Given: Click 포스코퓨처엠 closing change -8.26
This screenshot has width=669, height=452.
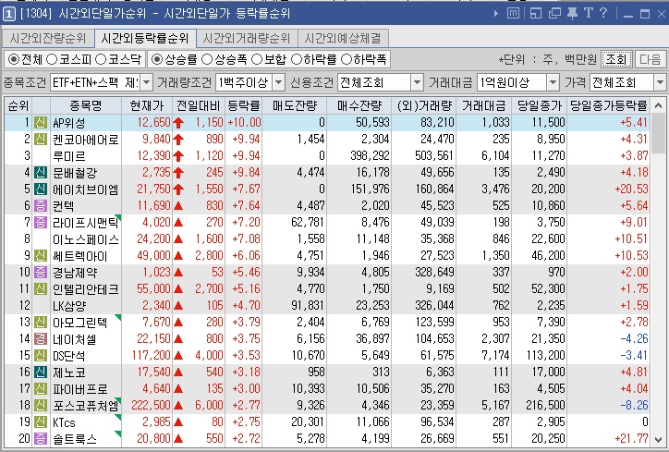Looking at the screenshot, I should click(634, 405).
